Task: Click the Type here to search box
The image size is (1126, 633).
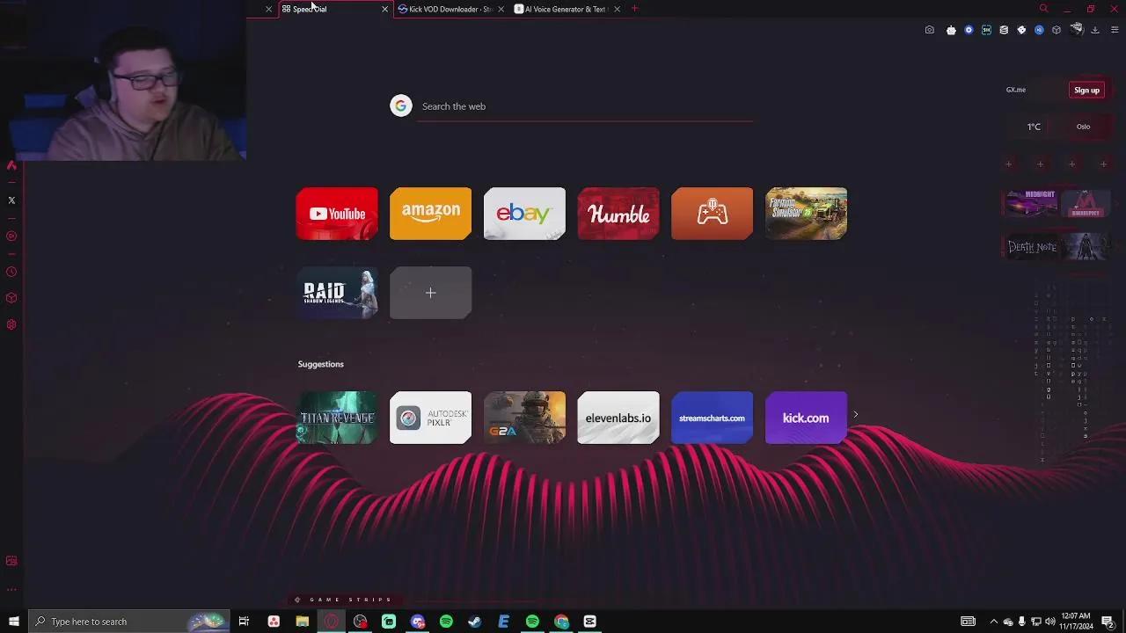Action: [x=129, y=622]
